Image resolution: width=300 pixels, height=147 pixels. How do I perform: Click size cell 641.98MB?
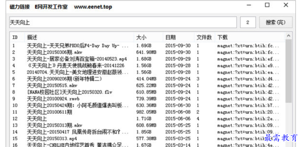146,52
